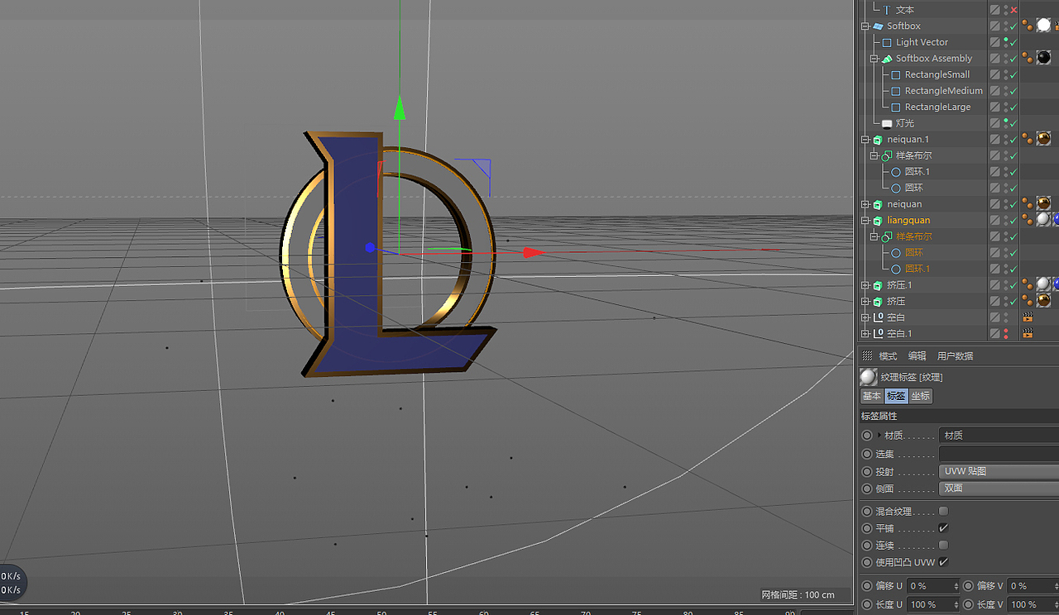This screenshot has height=615, width=1059.
Task: Click the 灯光 light object icon
Action: pyautogui.click(x=887, y=123)
